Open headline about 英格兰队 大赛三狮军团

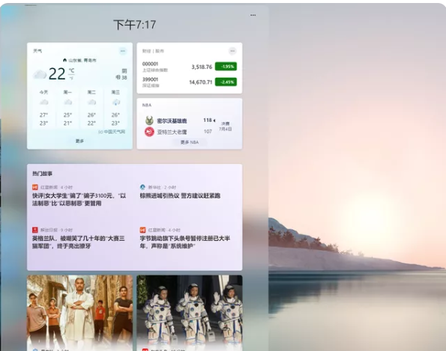click(79, 242)
